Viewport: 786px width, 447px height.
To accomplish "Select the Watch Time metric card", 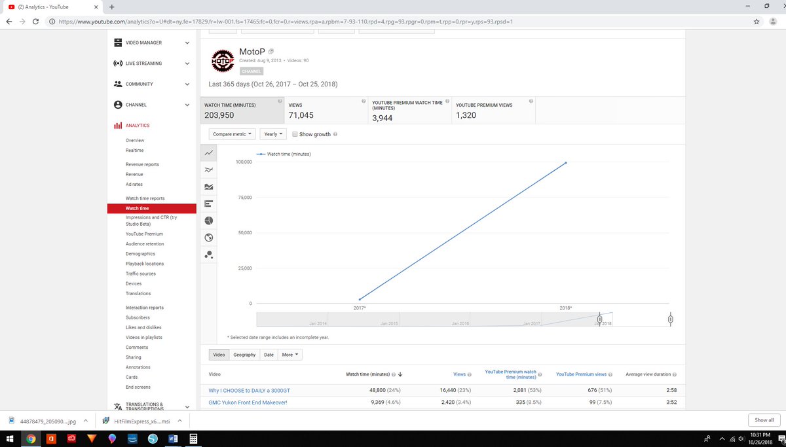I will pyautogui.click(x=242, y=111).
